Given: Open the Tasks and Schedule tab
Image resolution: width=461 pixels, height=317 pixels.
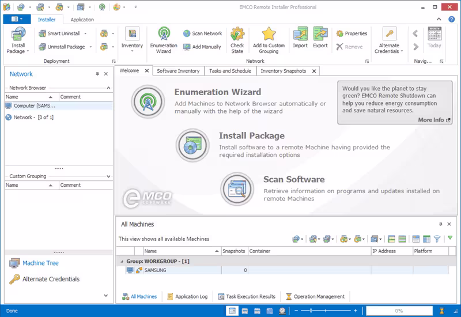Looking at the screenshot, I should click(230, 71).
